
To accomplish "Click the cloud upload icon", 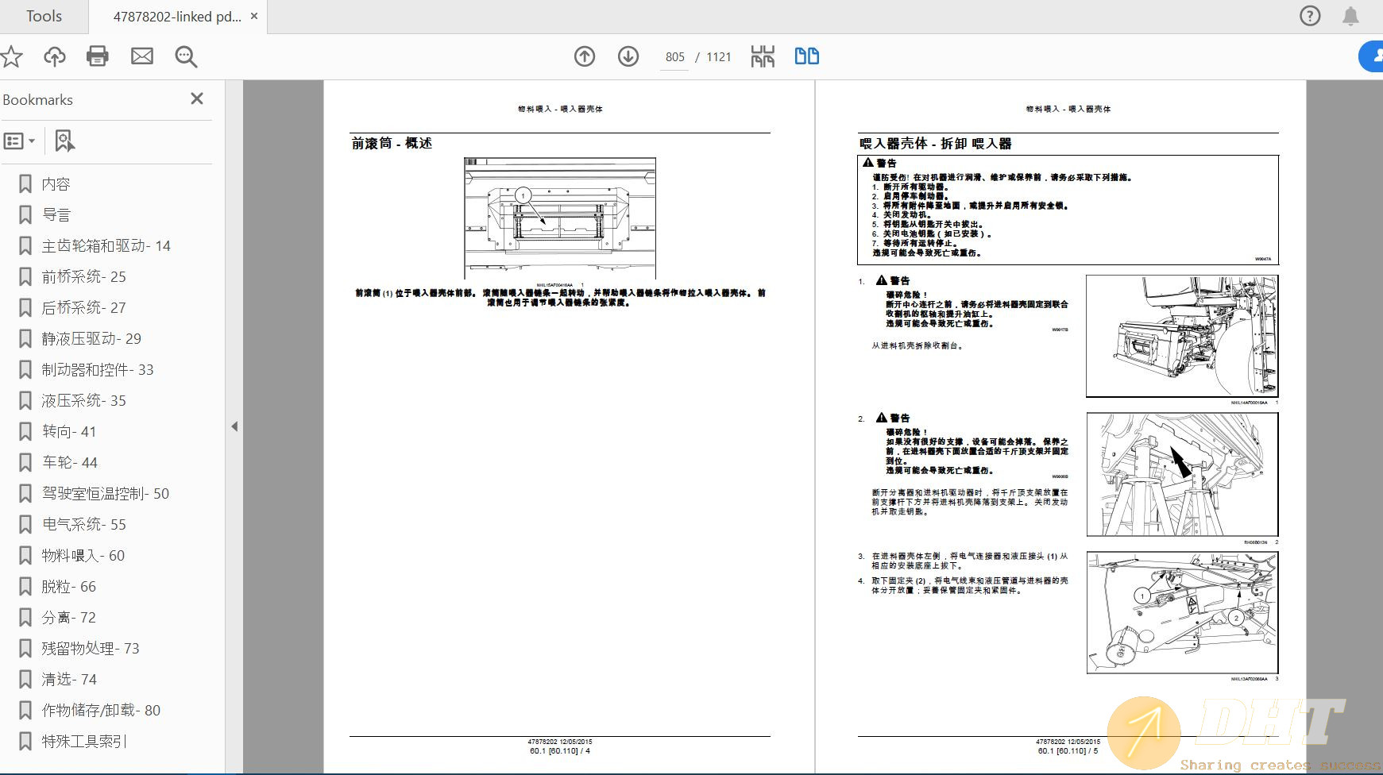I will [55, 56].
